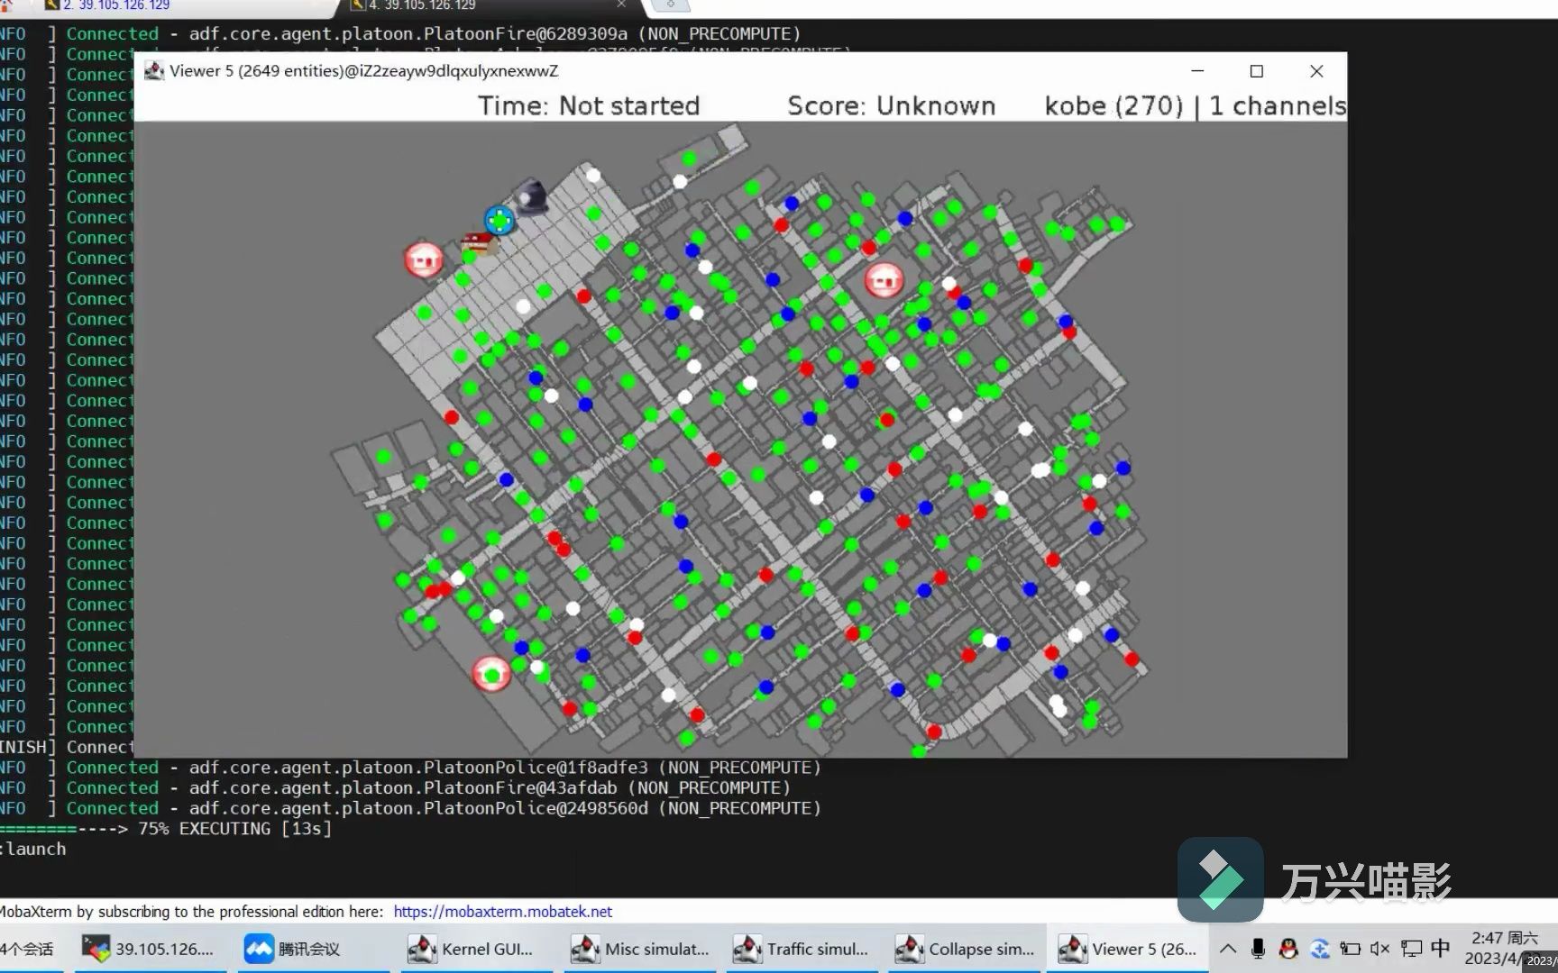Screen dimensions: 1558x973
Task: Close the active terminal tab 4
Action: 621,5
